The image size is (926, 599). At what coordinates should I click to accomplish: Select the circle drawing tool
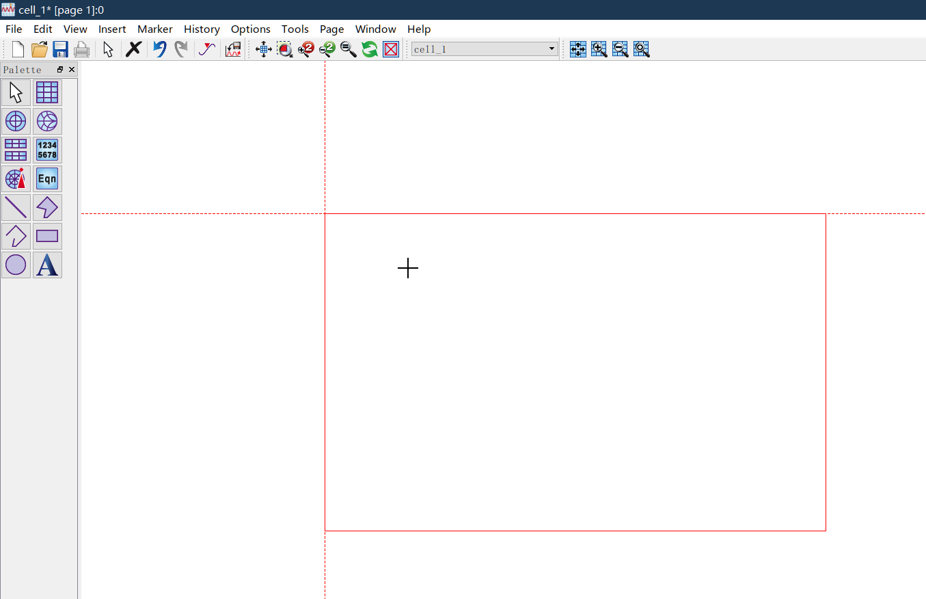click(16, 265)
